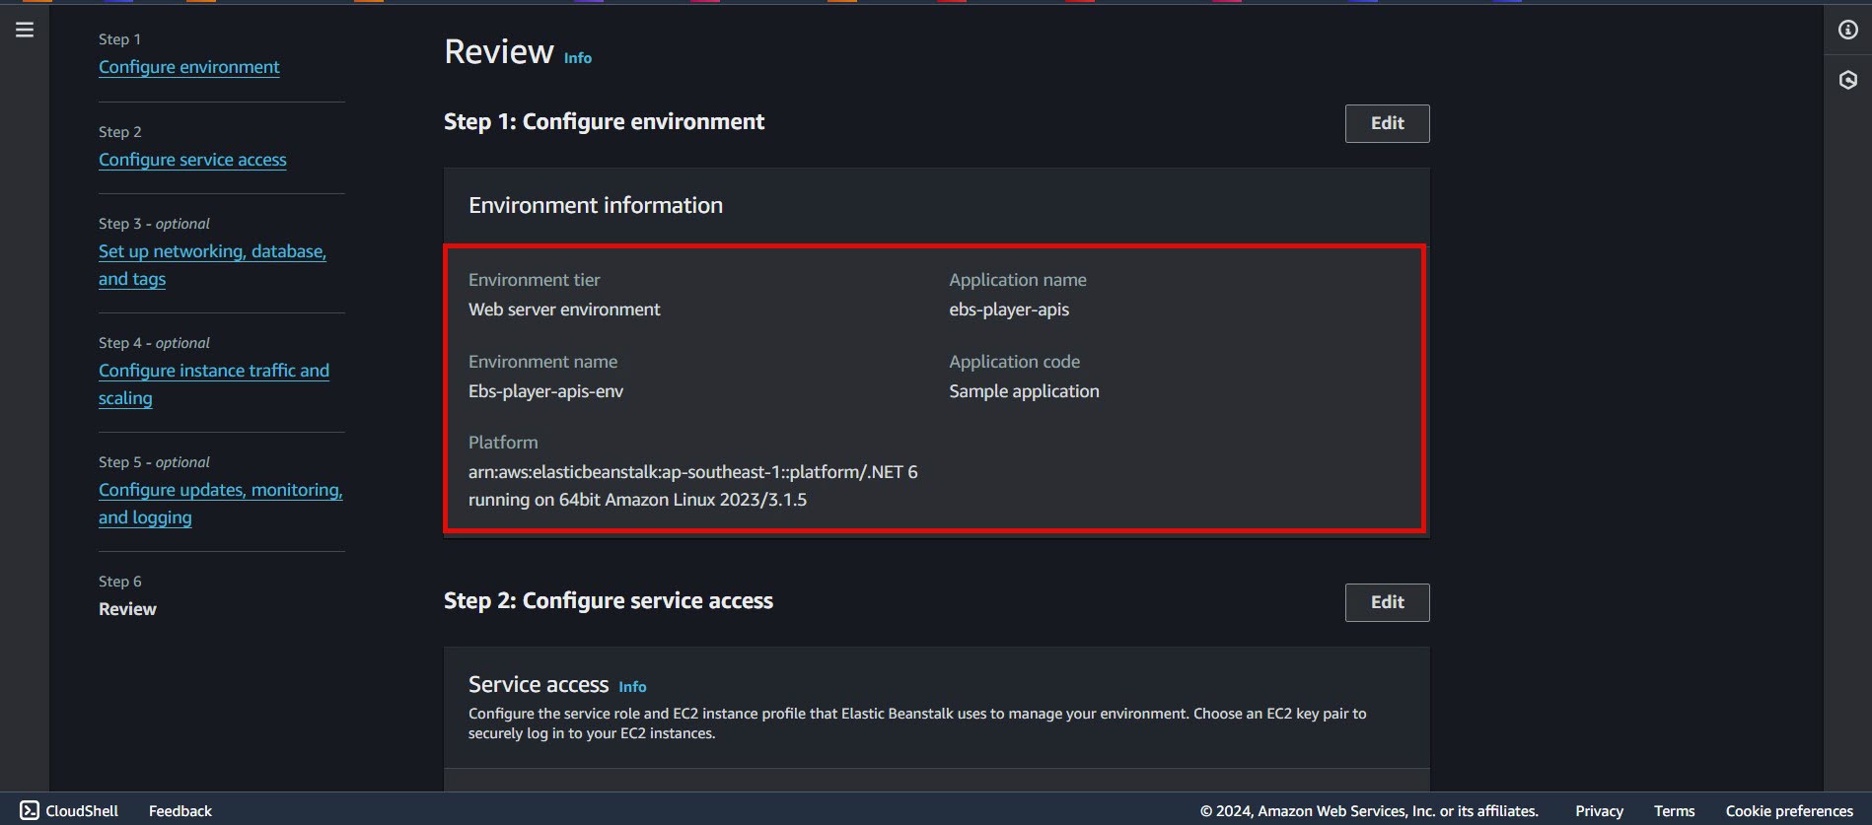The width and height of the screenshot is (1872, 825).
Task: Click the Application code label
Action: 1014,362
